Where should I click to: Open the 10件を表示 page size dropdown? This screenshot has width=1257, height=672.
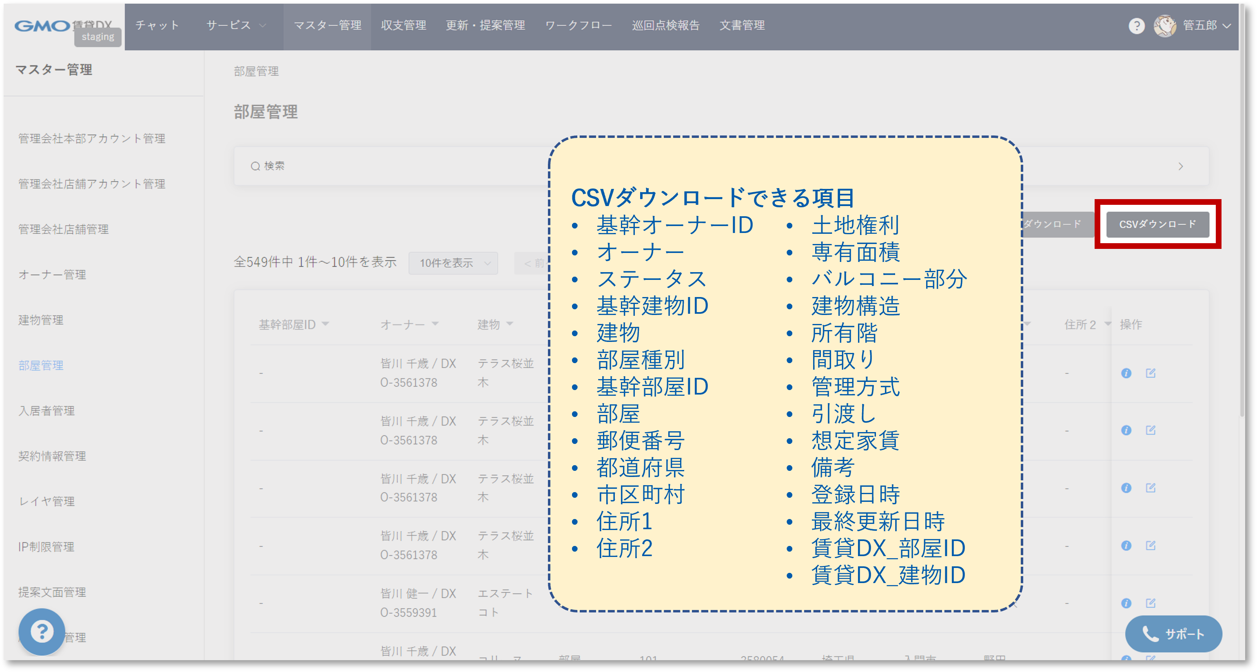pos(452,263)
